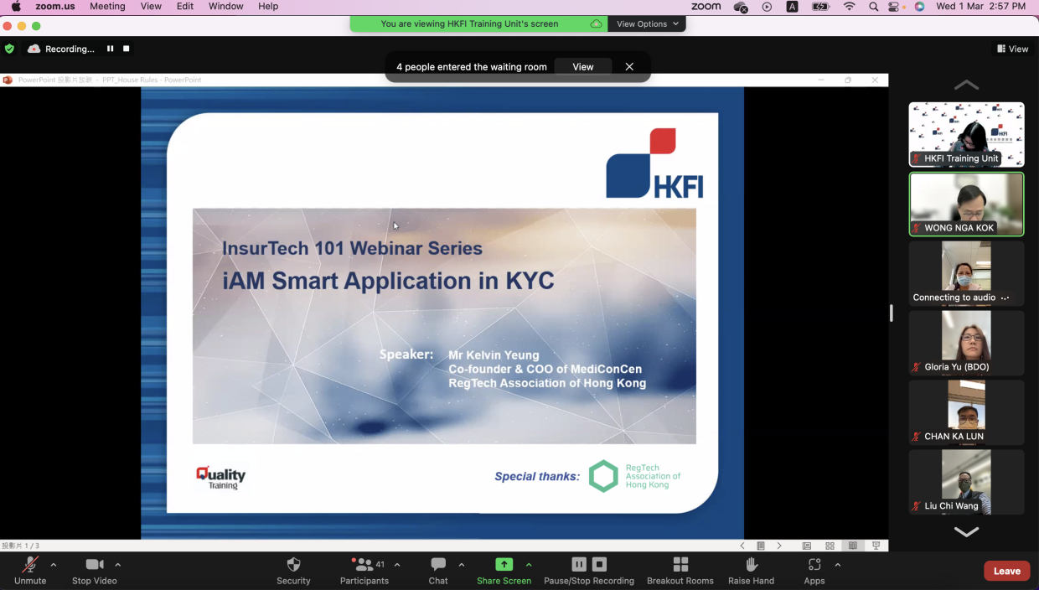This screenshot has width=1039, height=590.
Task: Stop recording via top-left stop icon
Action: 127,49
